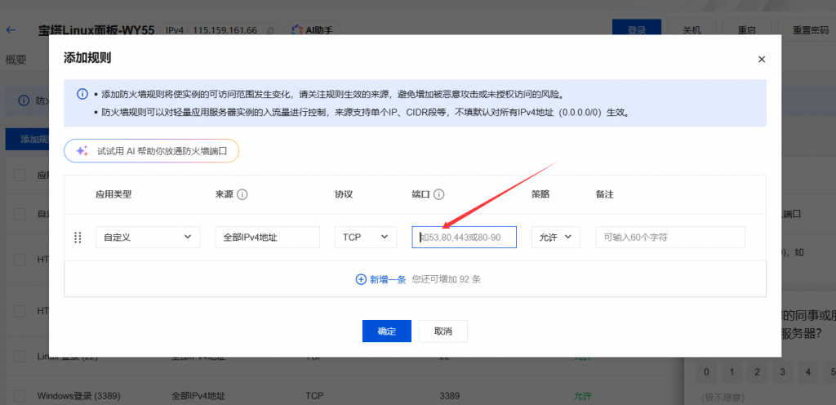Open the AI助手 button

312,30
